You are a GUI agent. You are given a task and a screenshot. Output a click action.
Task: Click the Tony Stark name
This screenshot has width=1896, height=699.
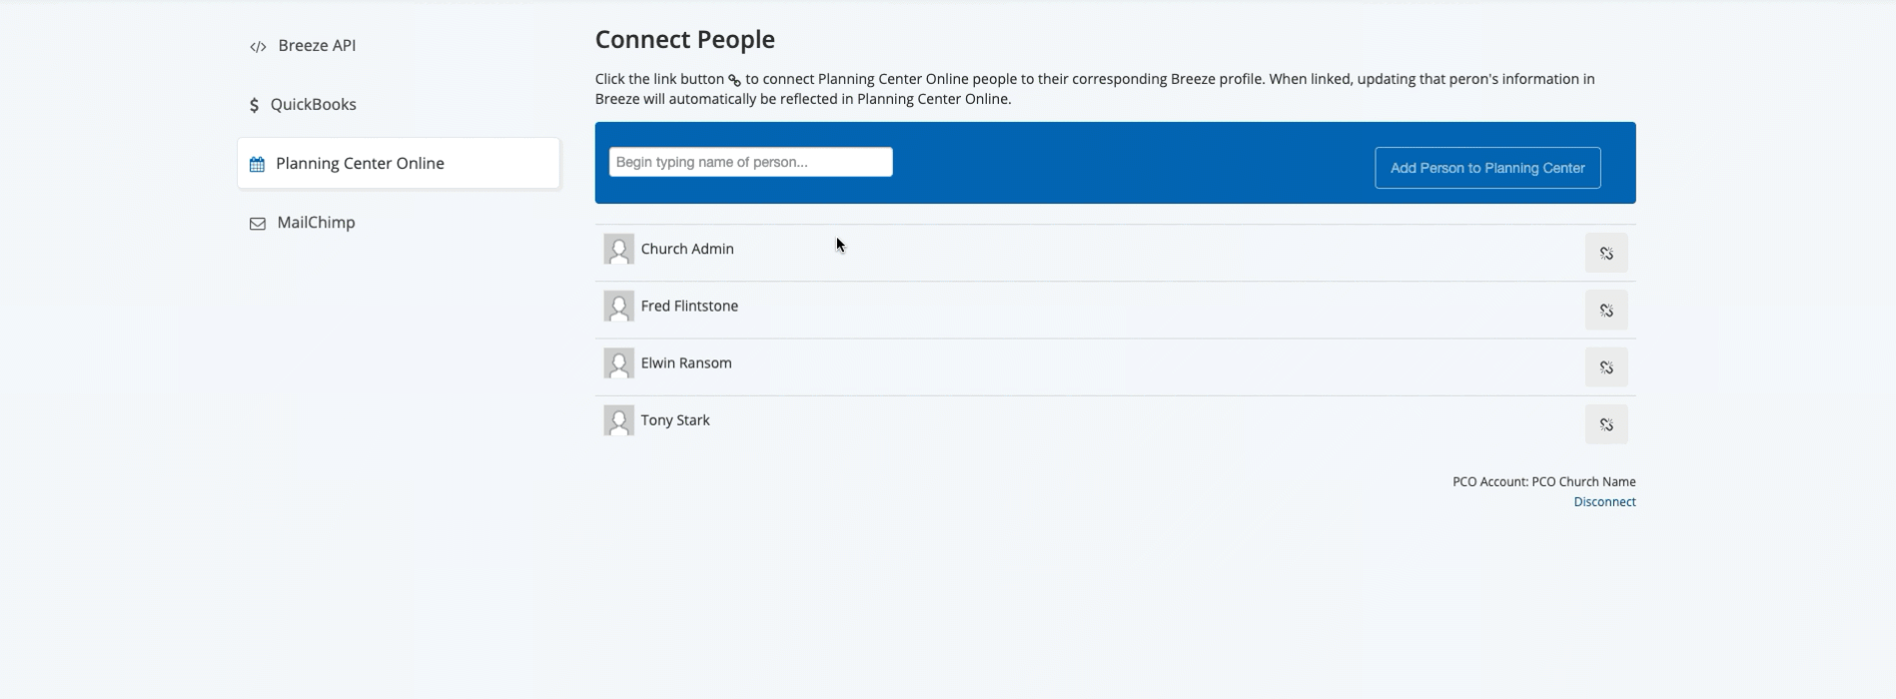tap(675, 420)
